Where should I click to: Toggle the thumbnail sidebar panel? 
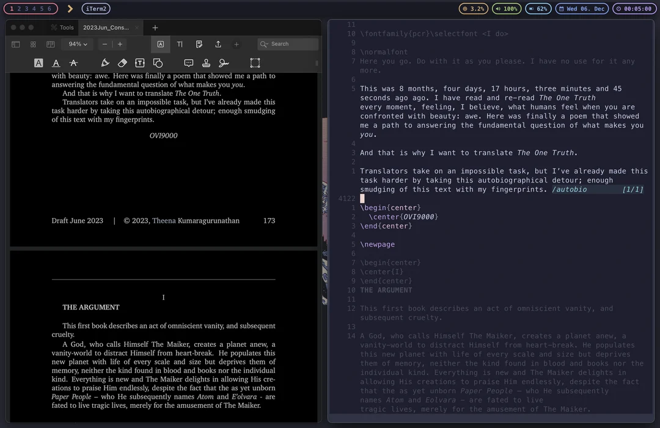point(15,44)
